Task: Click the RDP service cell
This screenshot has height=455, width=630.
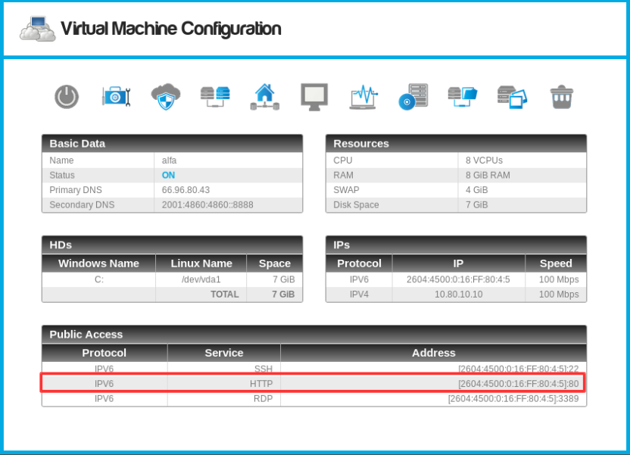Action: 224,398
